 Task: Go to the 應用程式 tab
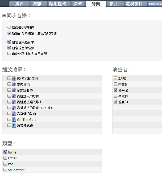click(59, 4)
